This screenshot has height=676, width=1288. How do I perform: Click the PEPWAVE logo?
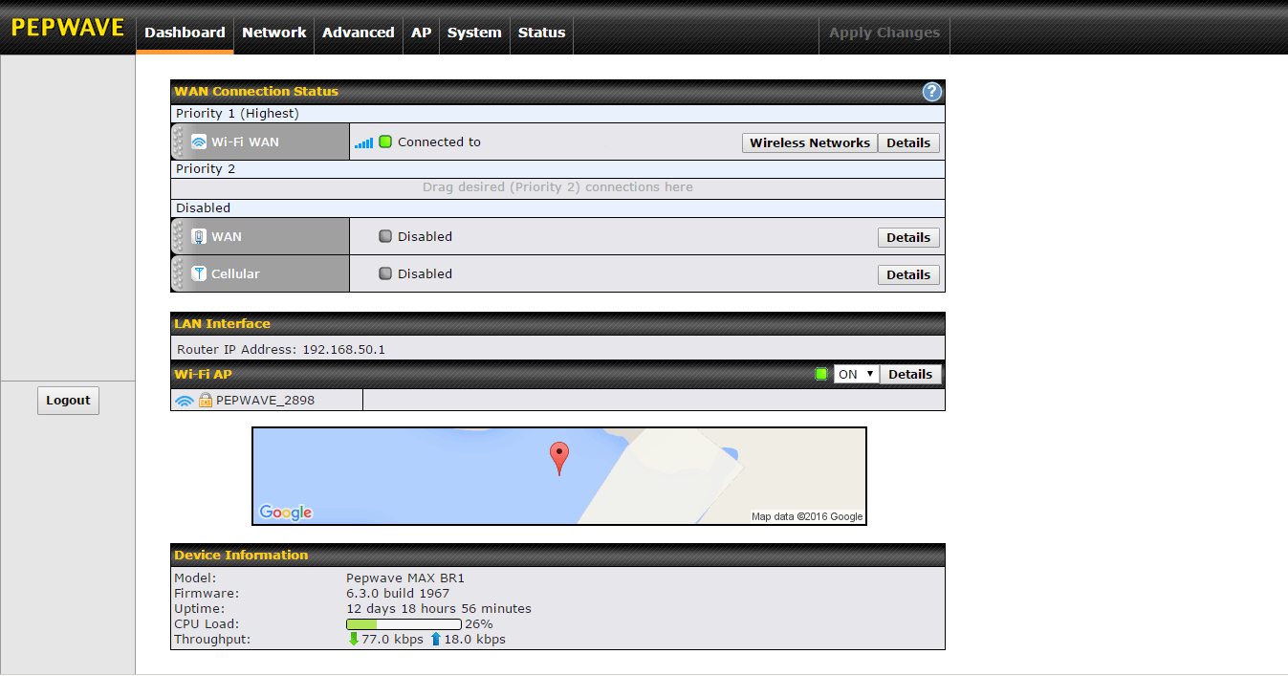point(68,27)
